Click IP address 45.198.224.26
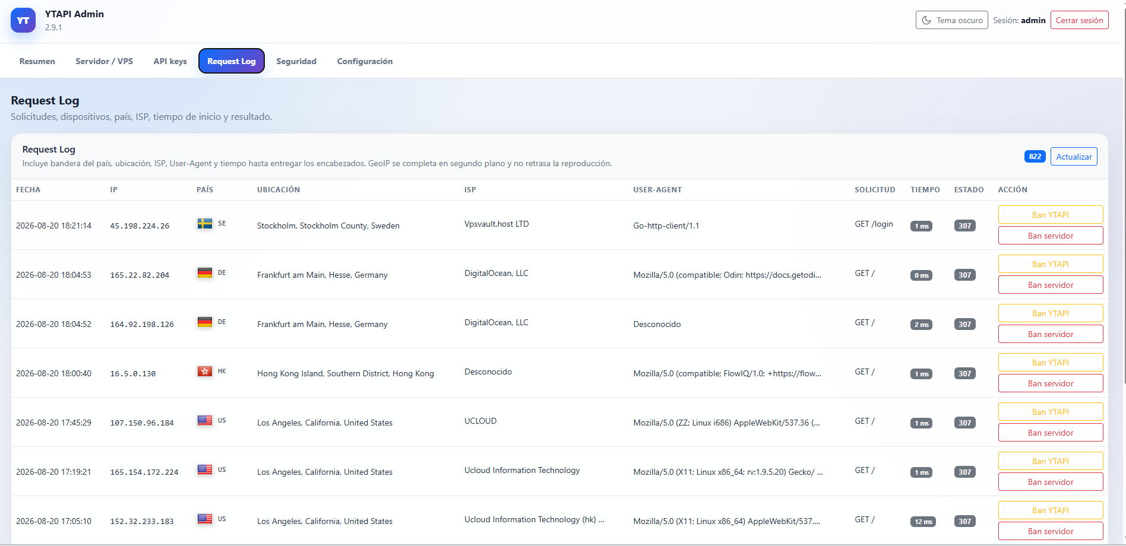1126x546 pixels. (140, 226)
